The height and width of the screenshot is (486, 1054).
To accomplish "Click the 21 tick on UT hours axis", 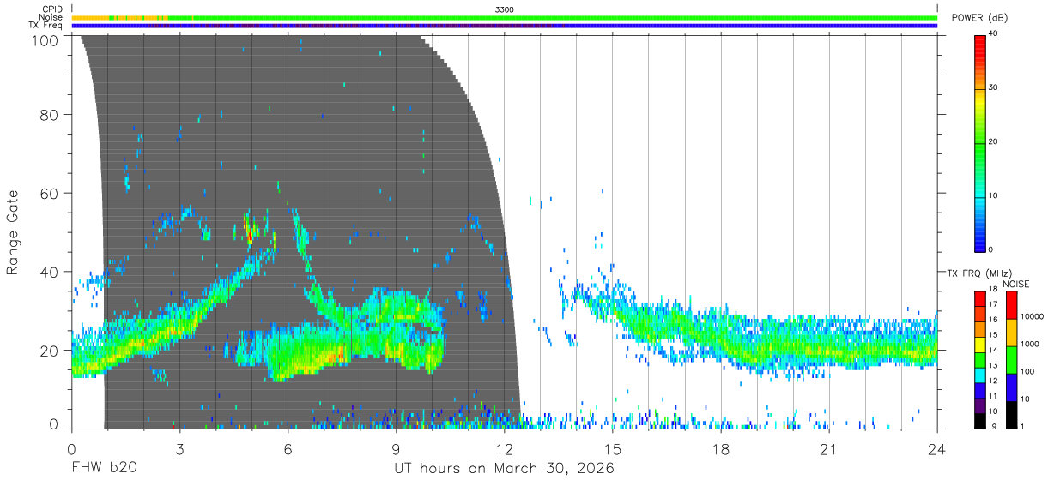I will click(829, 449).
